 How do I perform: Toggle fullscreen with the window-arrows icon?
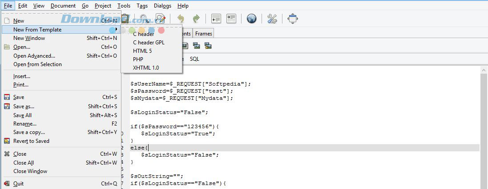(293, 19)
